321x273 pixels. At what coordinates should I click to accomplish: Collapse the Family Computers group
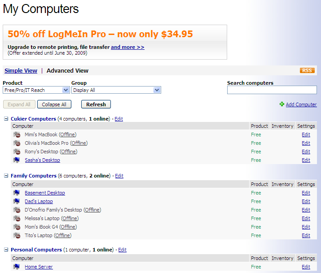click(x=6, y=176)
